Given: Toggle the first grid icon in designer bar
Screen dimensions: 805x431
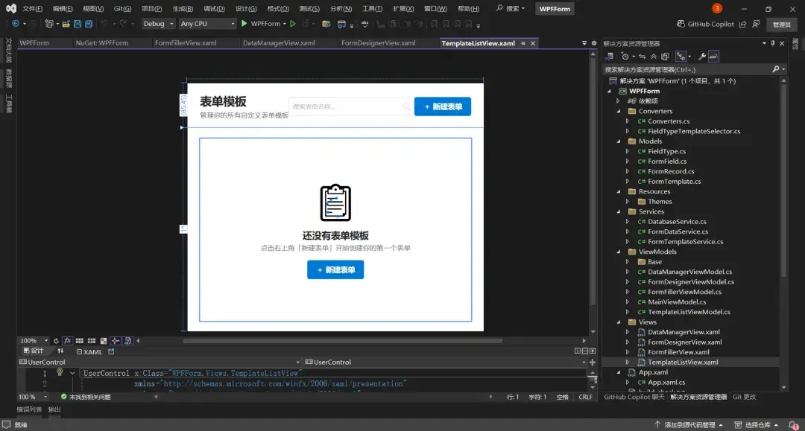Looking at the screenshot, I should (x=80, y=341).
